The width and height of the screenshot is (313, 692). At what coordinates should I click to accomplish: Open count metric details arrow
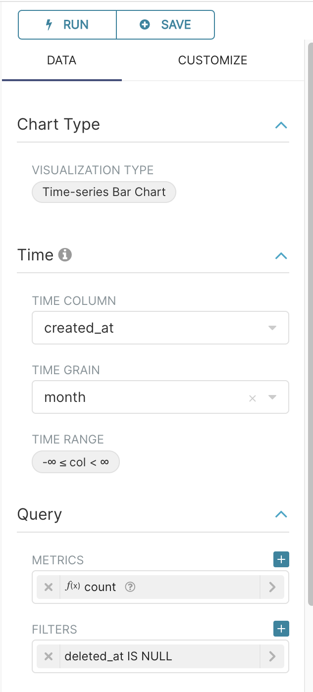272,587
